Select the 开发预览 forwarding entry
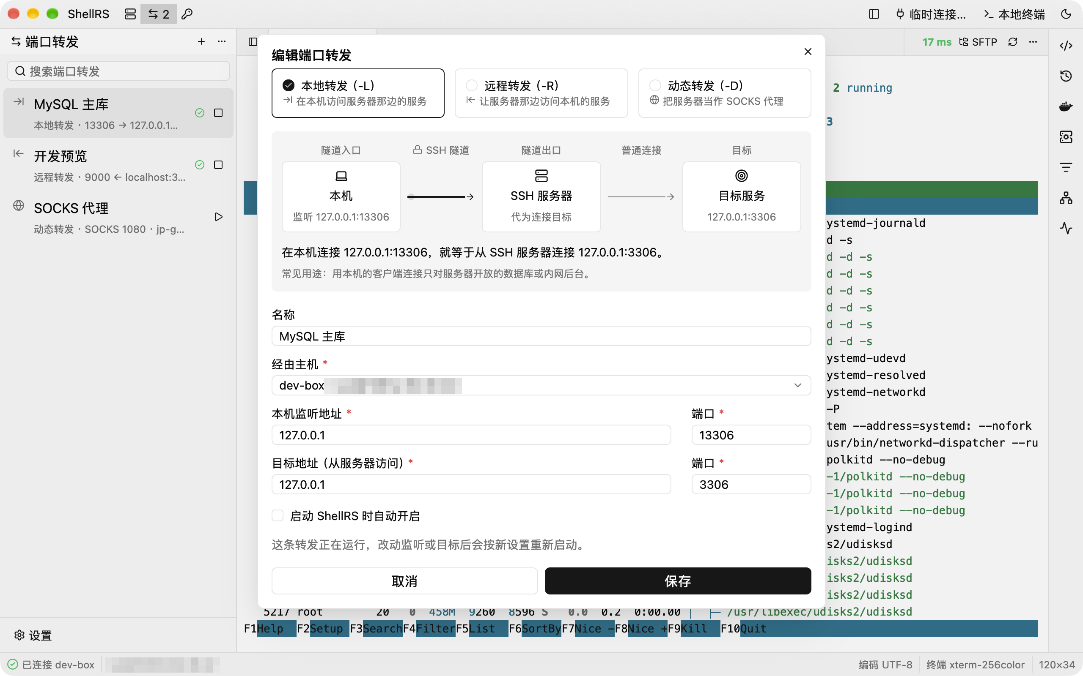The image size is (1083, 676). coord(118,166)
